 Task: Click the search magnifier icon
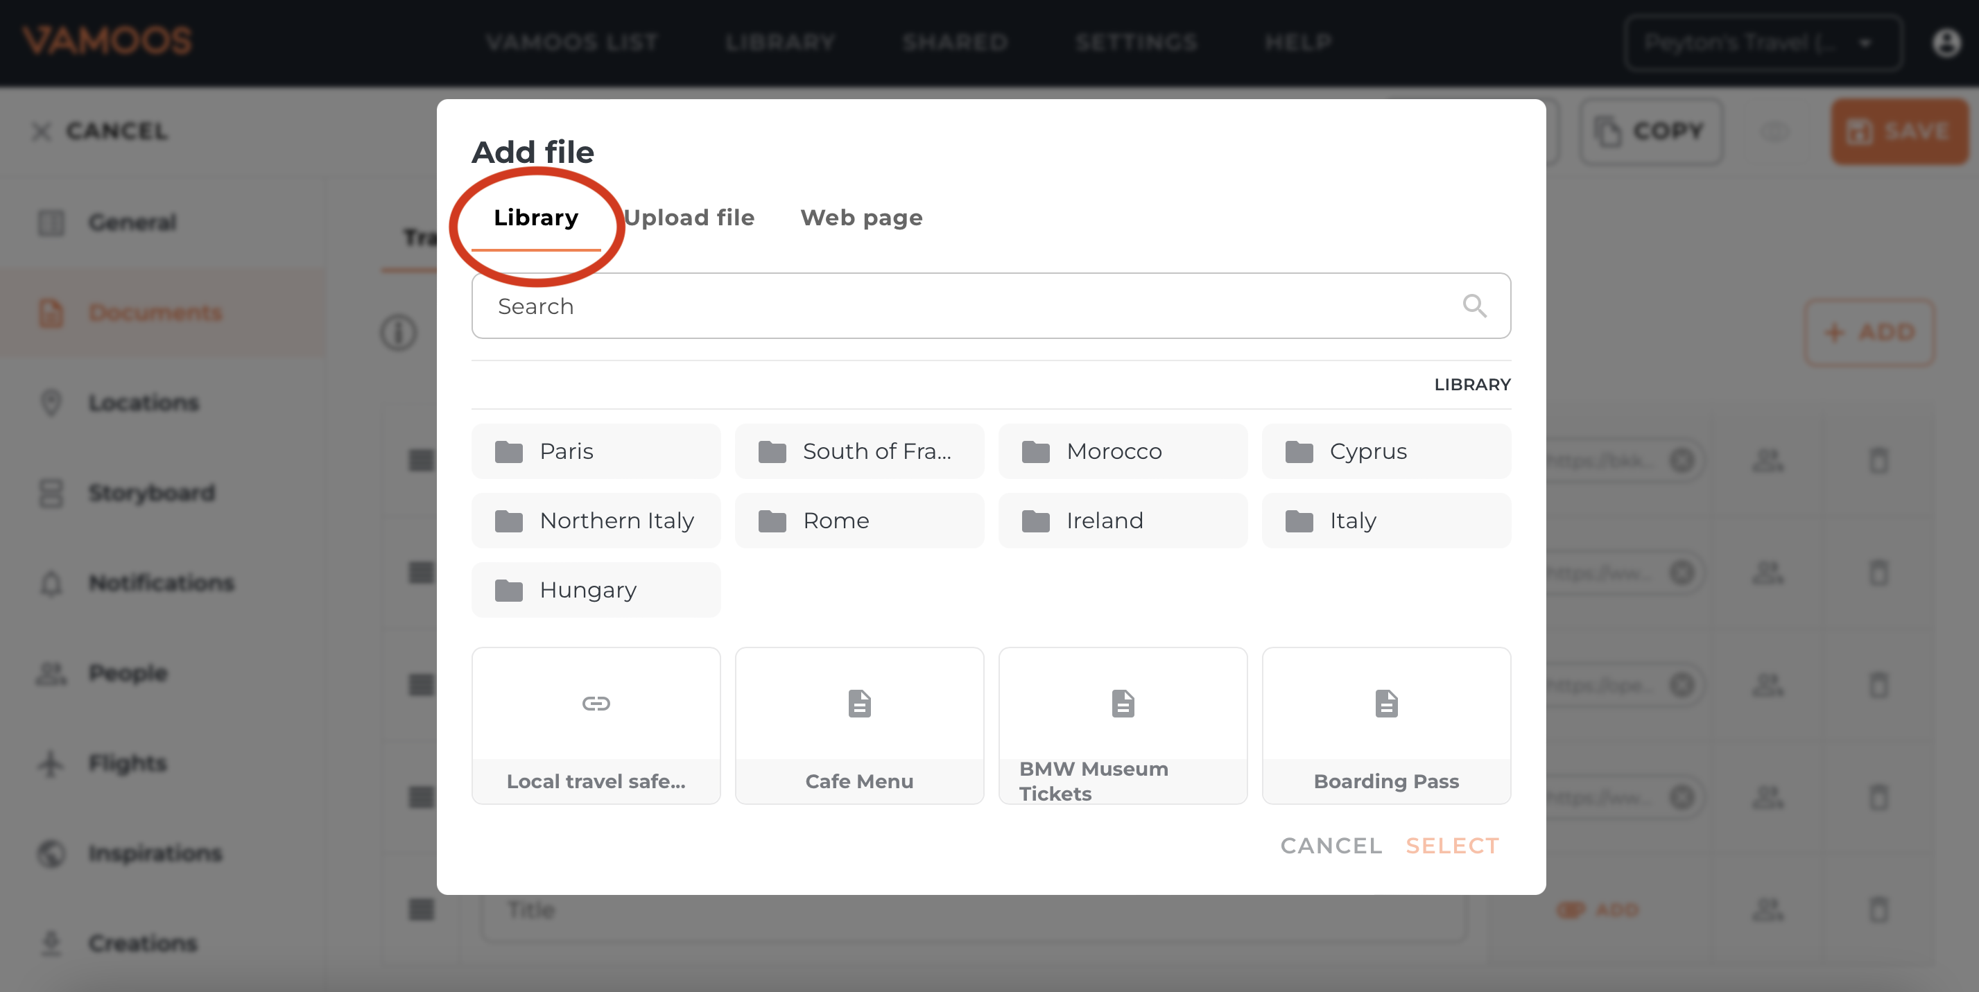[1474, 306]
